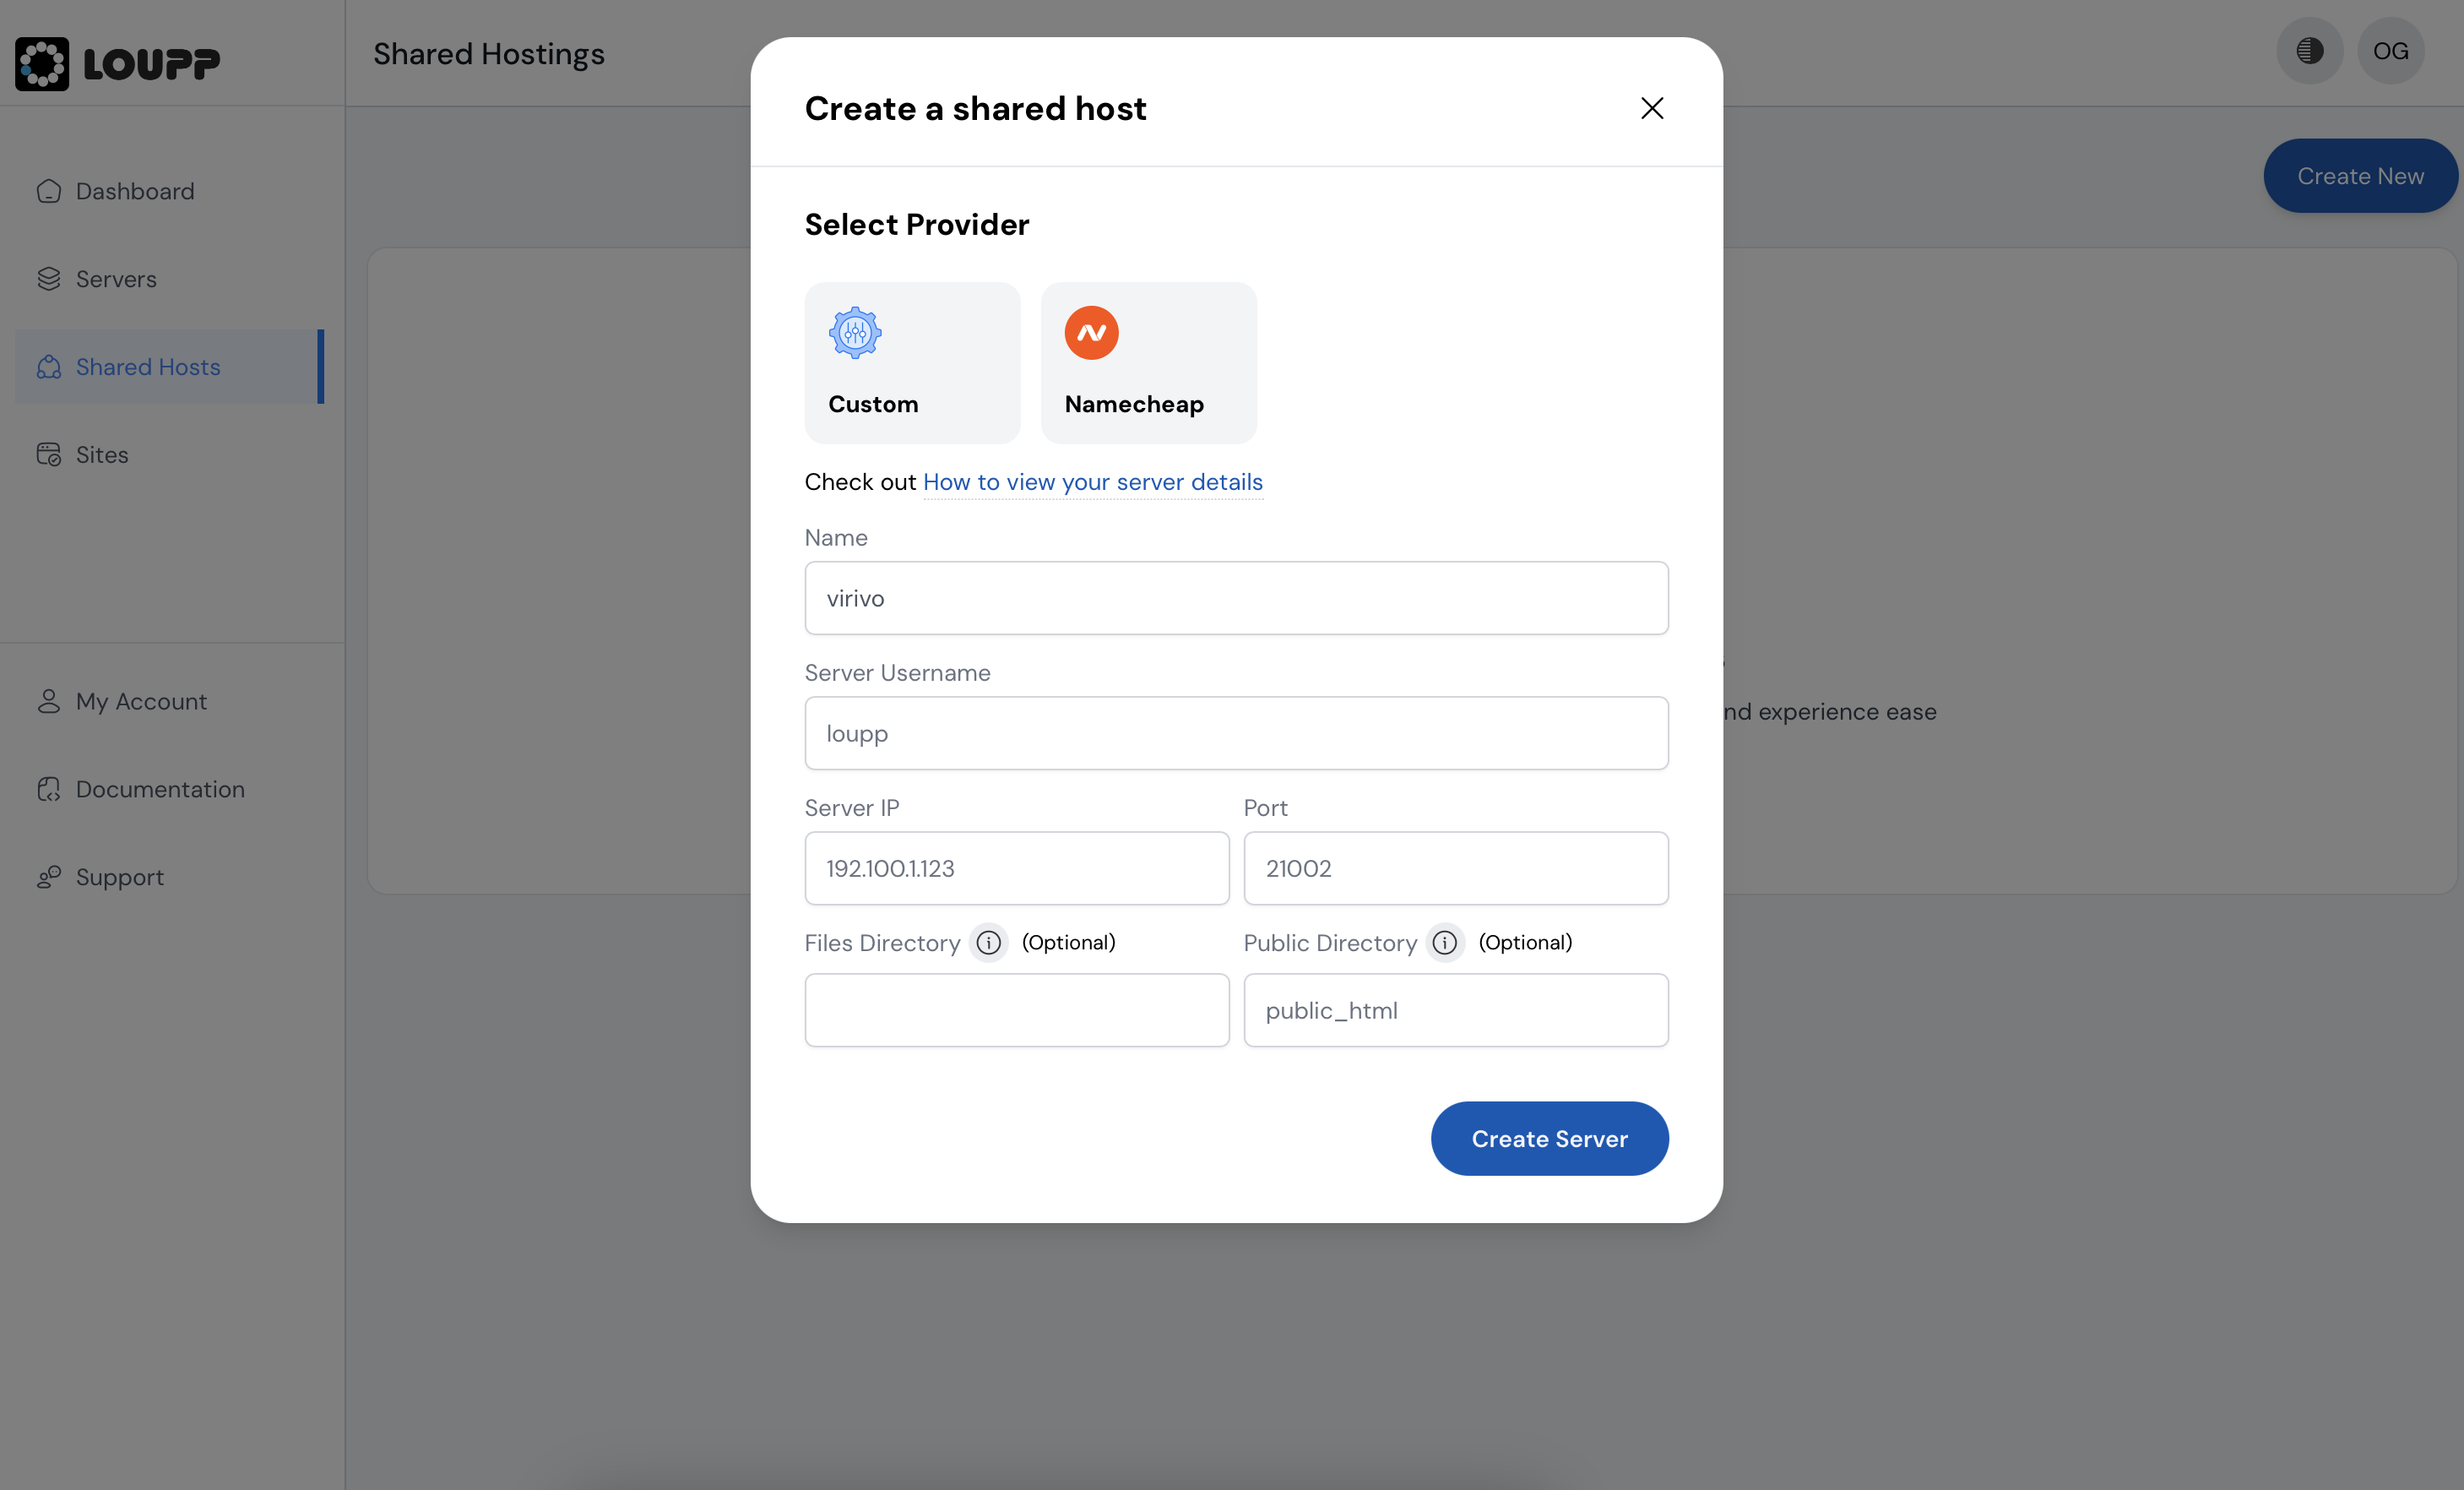Select Shared Hosts sidebar item

pos(170,367)
